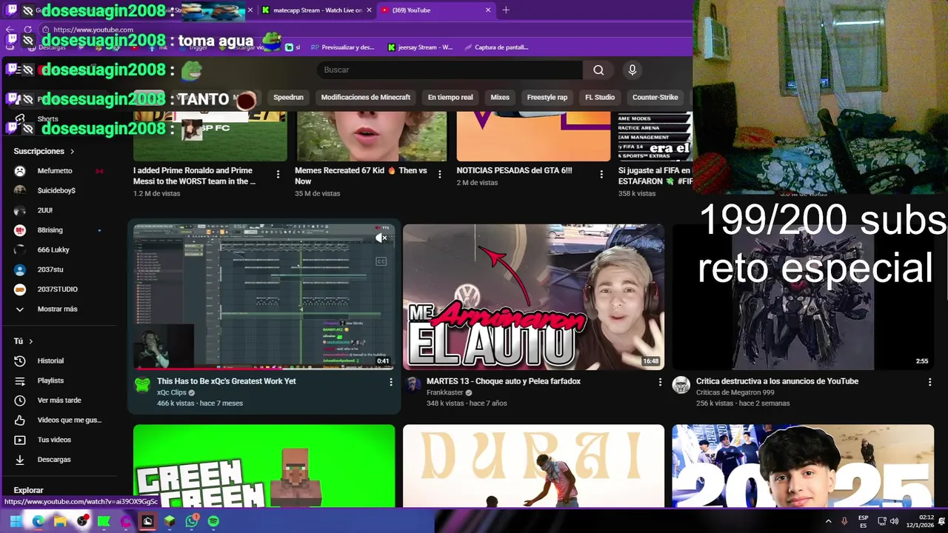Unmute the xQc Clips preview video
948x533 pixels.
coord(381,238)
